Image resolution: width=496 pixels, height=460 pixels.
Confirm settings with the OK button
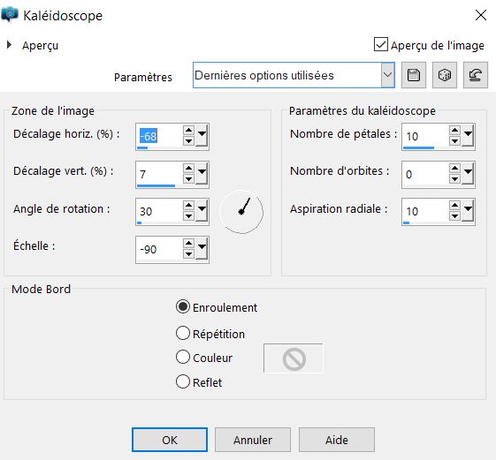170,440
